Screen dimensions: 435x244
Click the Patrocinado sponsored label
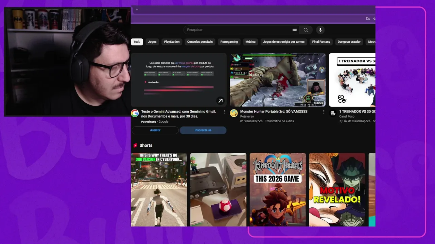(x=149, y=122)
